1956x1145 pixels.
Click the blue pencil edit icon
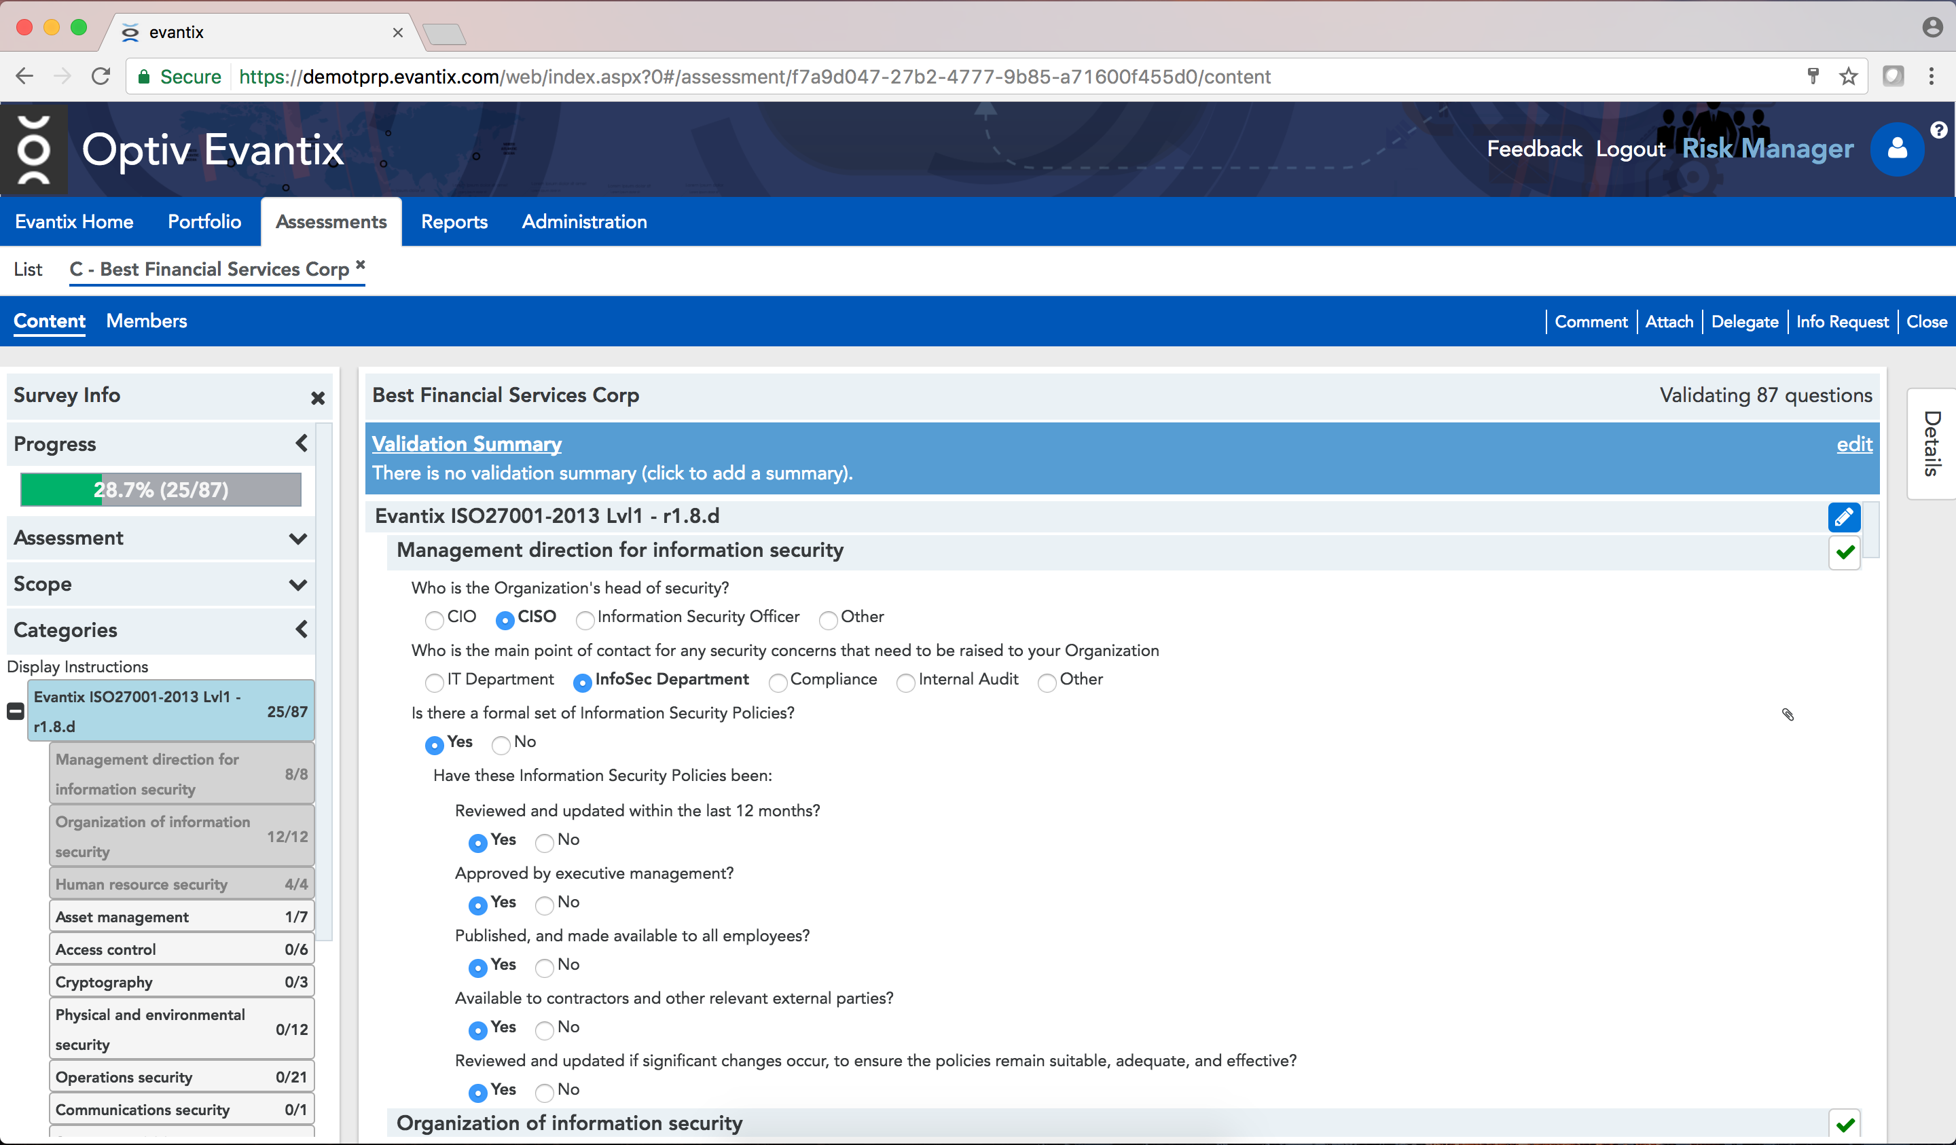coord(1843,517)
